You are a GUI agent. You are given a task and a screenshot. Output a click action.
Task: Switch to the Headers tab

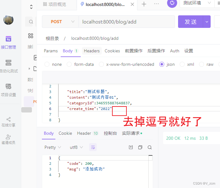92,51
